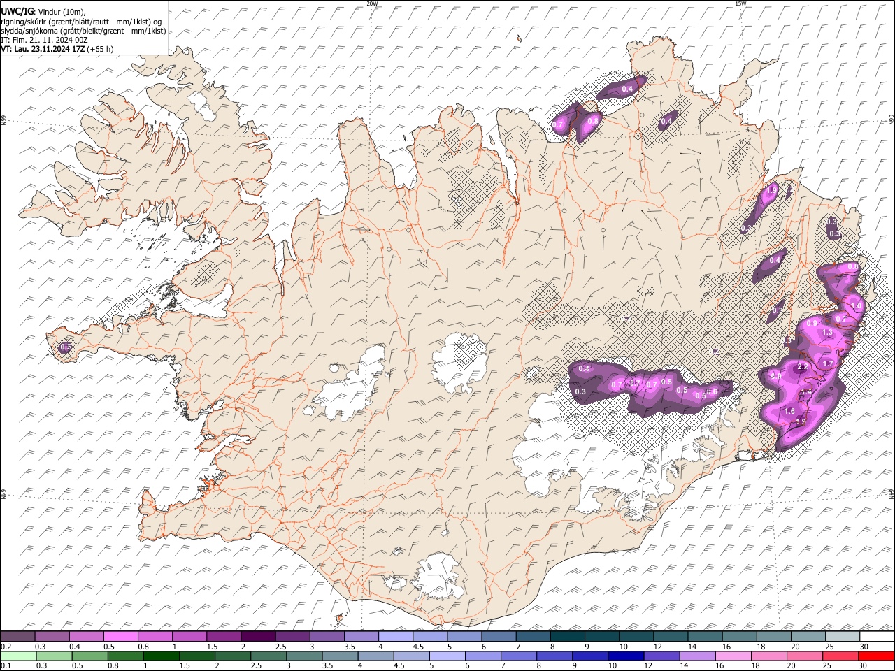Screen dimensions: 895x671
Task: Click the light blue rain swatch starting at 5
Action: pyautogui.click(x=447, y=656)
